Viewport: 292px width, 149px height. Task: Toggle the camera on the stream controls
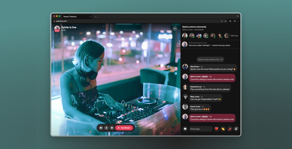coord(101,128)
